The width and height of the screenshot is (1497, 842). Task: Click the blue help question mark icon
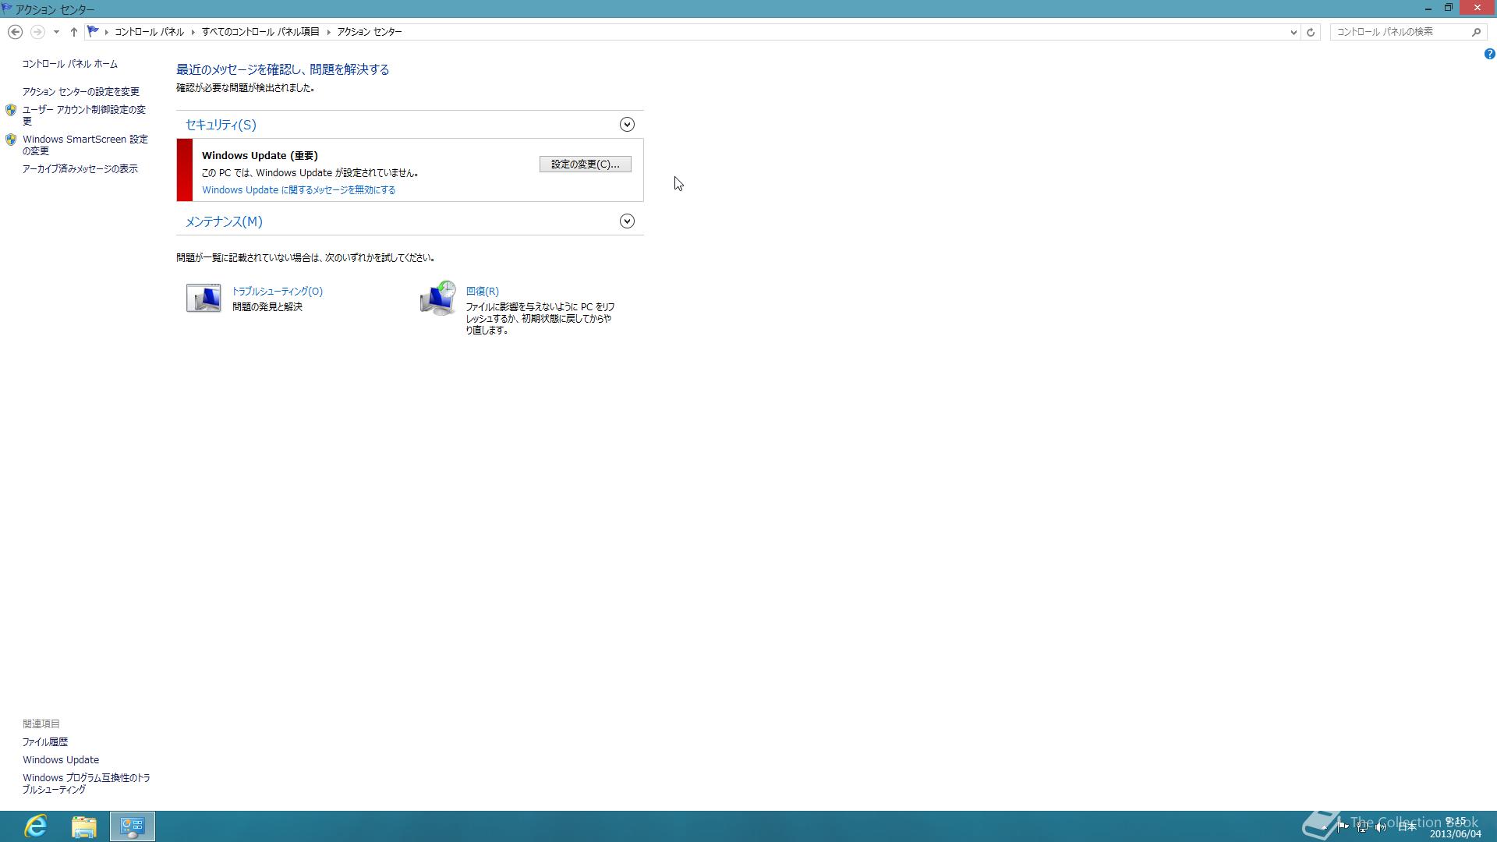pyautogui.click(x=1489, y=54)
